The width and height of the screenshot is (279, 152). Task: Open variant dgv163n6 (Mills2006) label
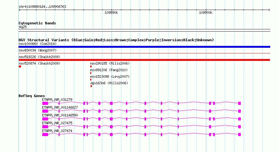pyautogui.click(x=109, y=83)
